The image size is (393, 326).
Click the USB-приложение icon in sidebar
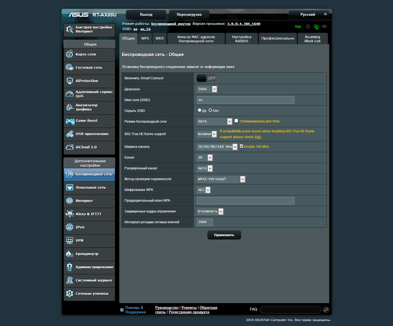(70, 134)
